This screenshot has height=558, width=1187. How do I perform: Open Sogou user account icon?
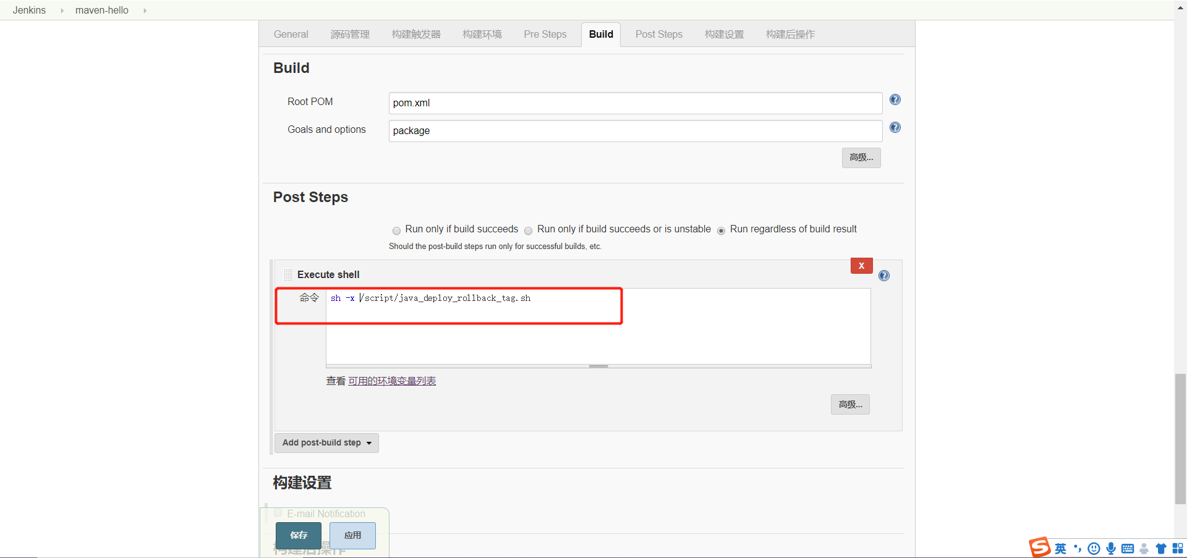pos(1144,549)
